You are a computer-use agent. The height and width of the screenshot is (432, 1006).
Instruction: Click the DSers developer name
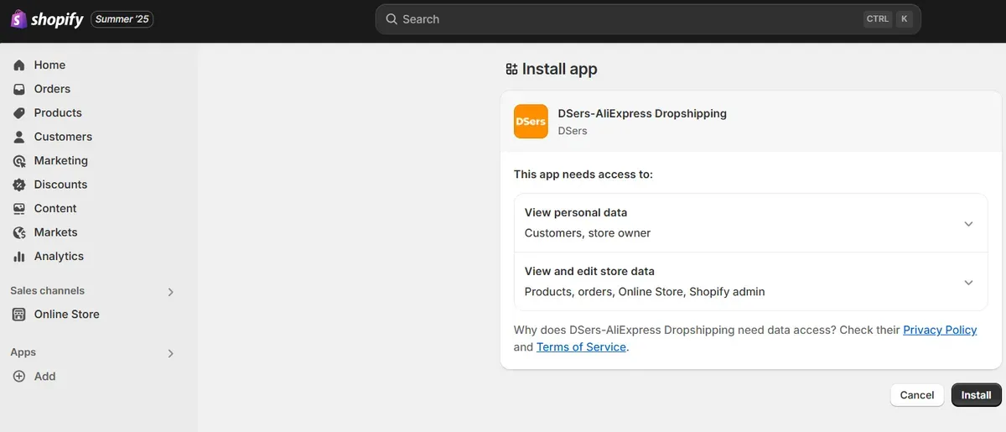click(573, 131)
